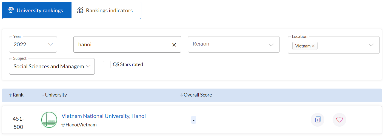Click the chart icon on Rankings indicators
383x136 pixels.
tap(80, 10)
